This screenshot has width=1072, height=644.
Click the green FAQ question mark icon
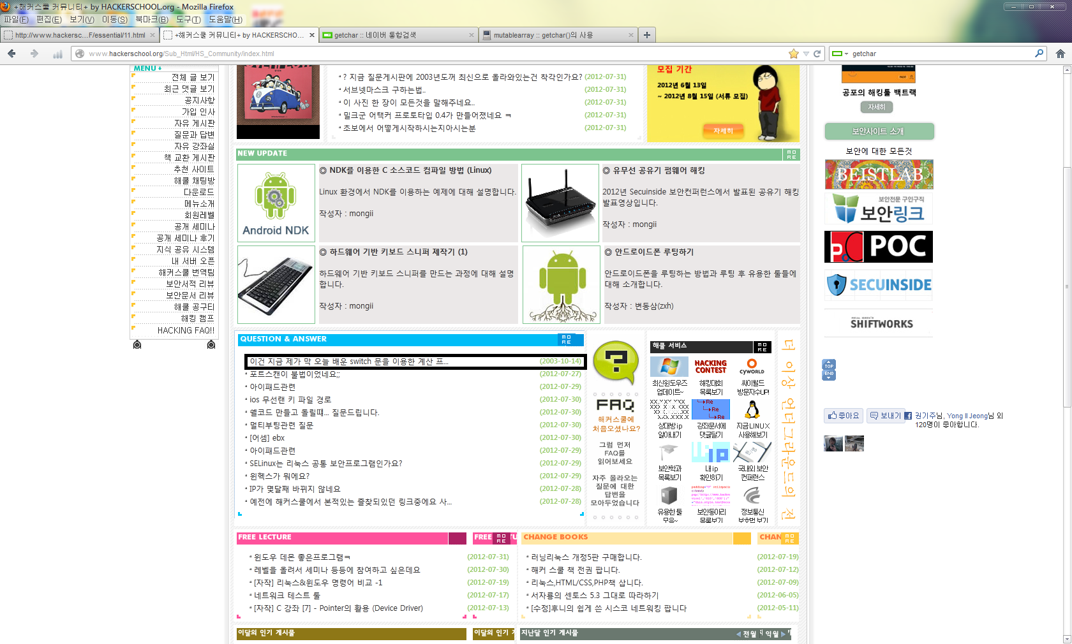coord(615,362)
